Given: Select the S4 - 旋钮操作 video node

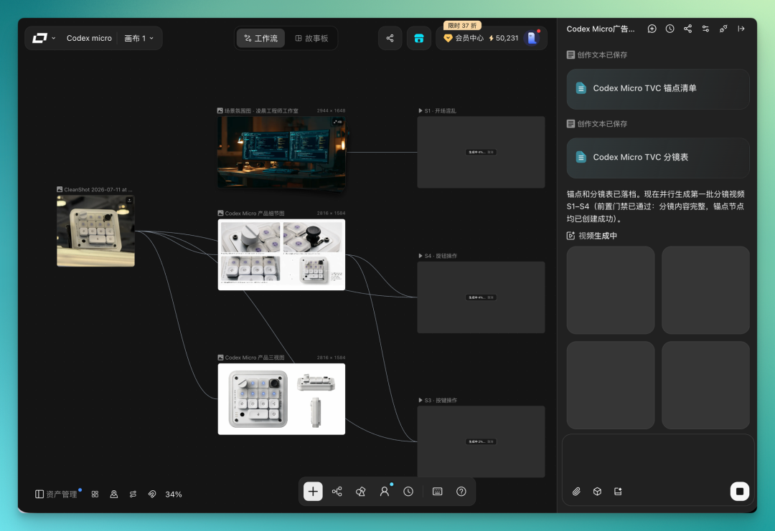Looking at the screenshot, I should 481,297.
